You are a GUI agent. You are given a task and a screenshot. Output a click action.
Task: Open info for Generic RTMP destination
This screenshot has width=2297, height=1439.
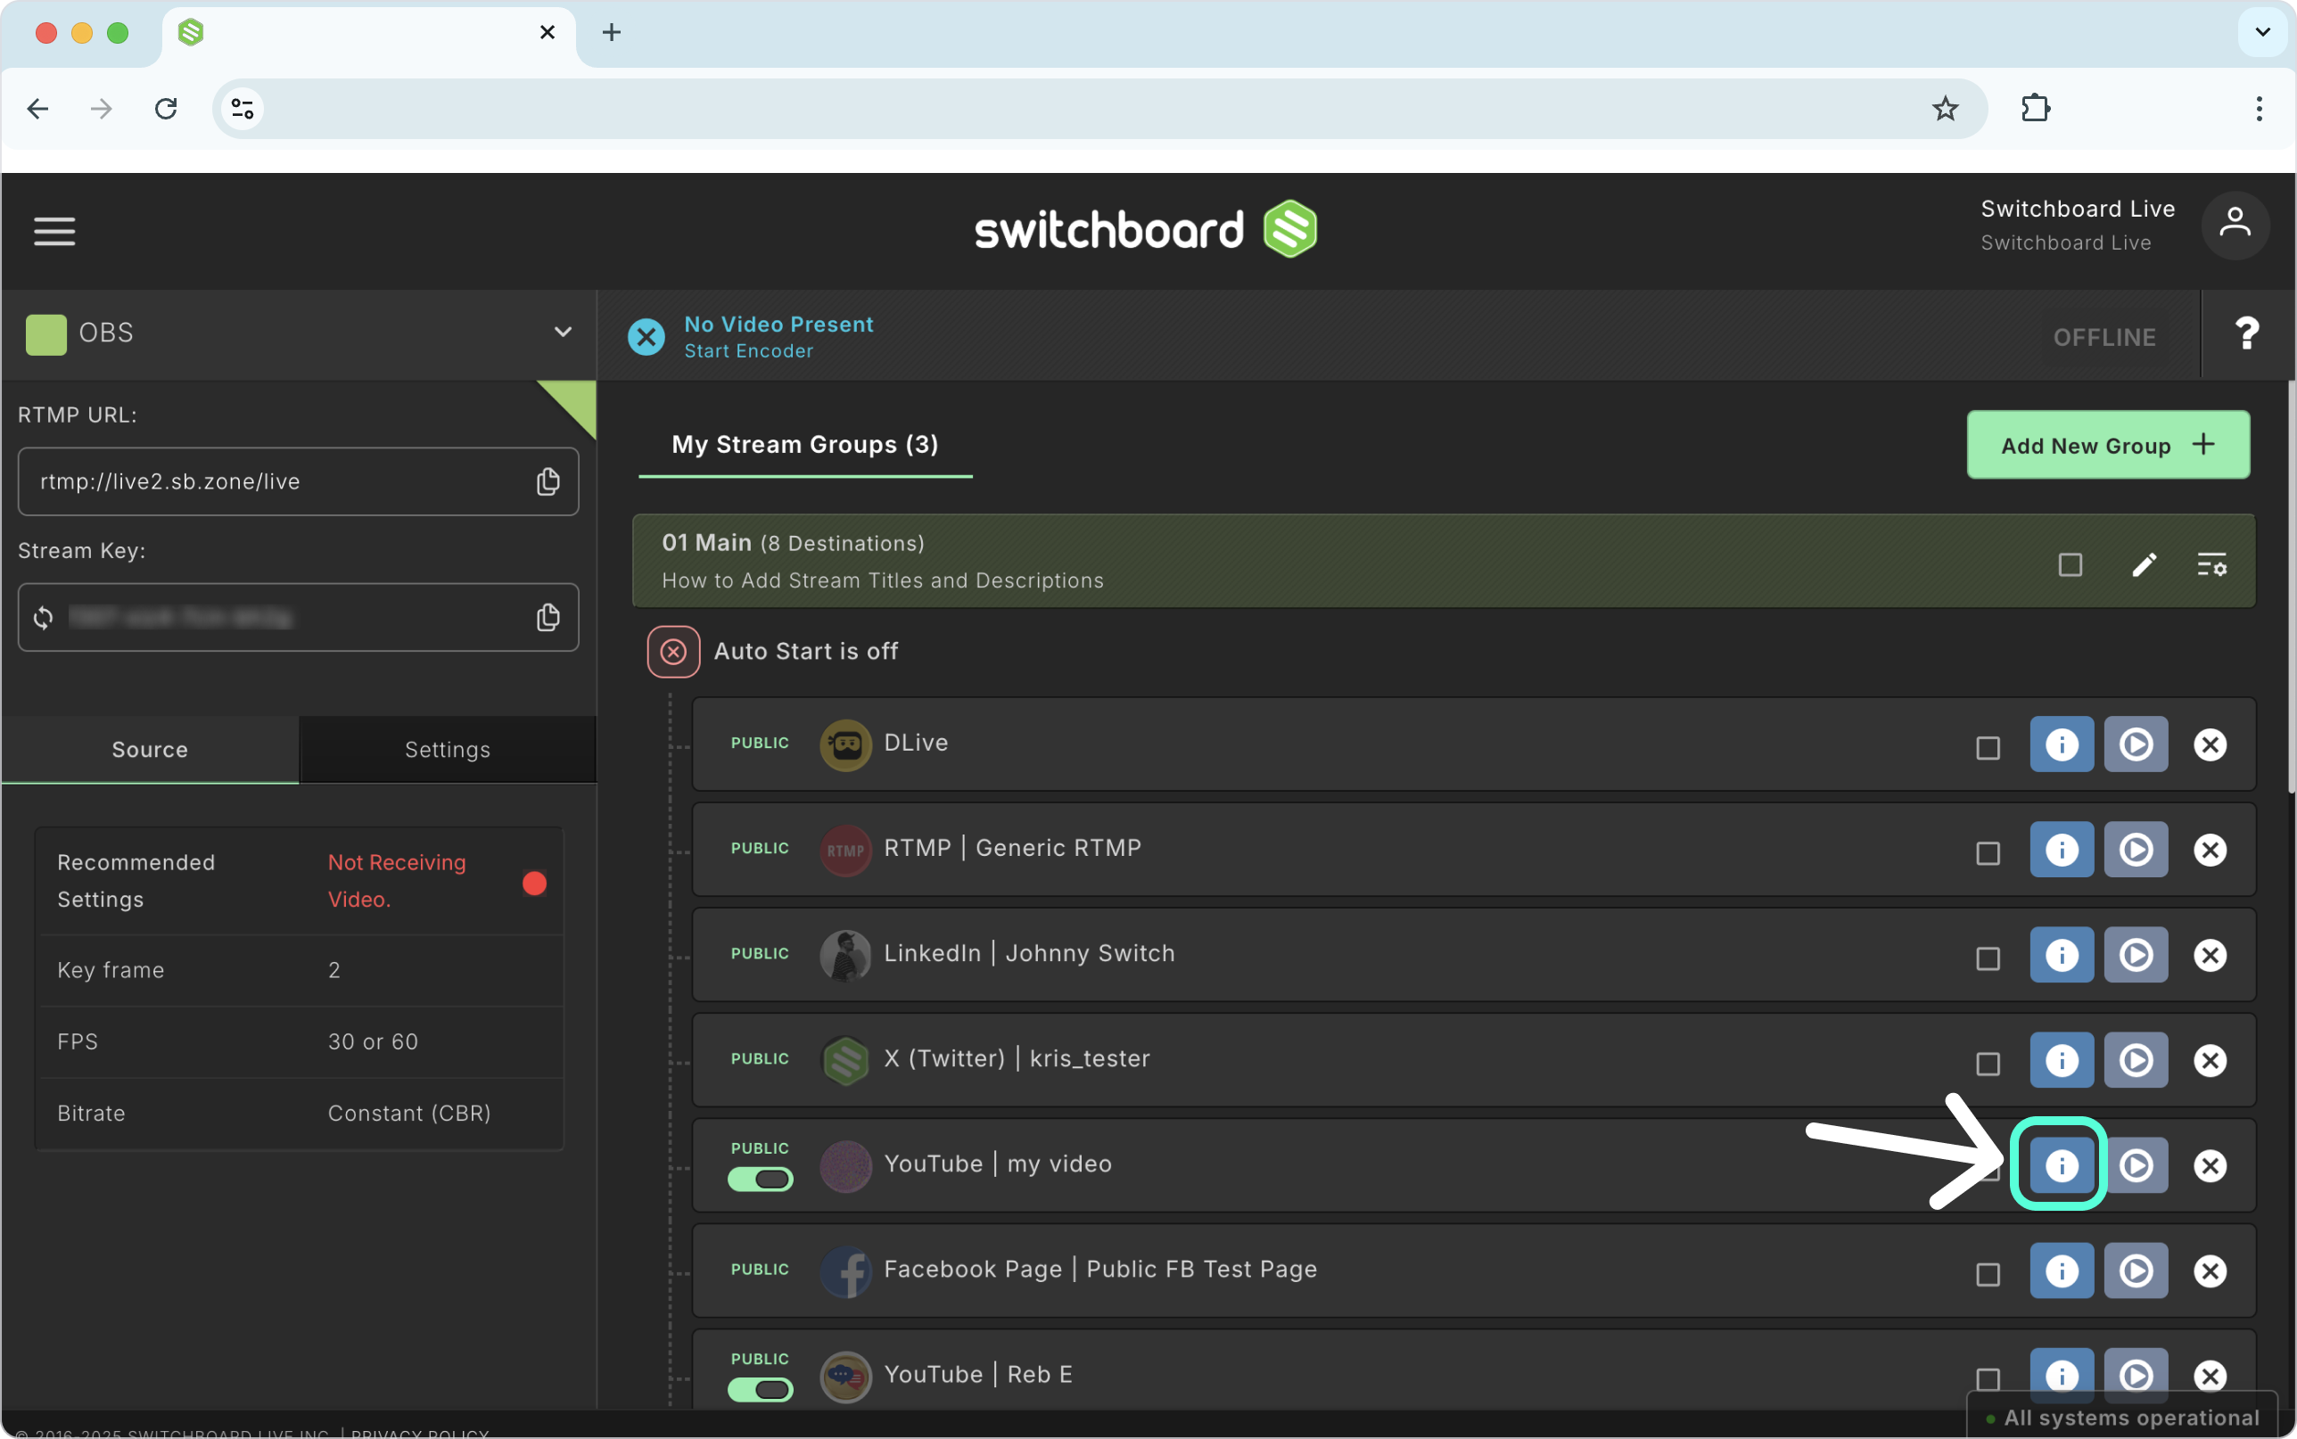[2061, 850]
